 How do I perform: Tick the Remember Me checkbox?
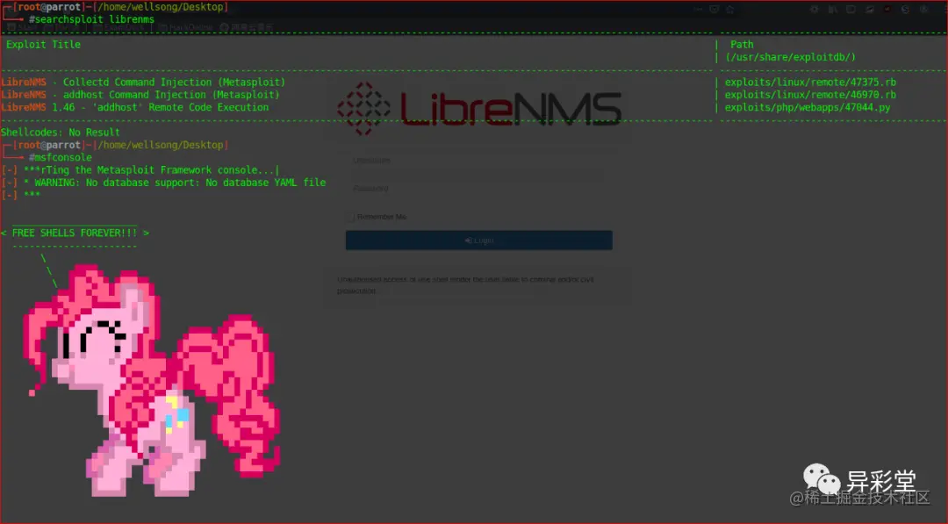[x=349, y=217]
